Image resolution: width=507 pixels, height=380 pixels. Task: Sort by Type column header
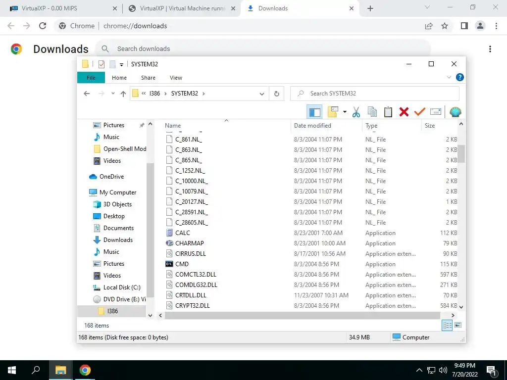[x=371, y=125]
